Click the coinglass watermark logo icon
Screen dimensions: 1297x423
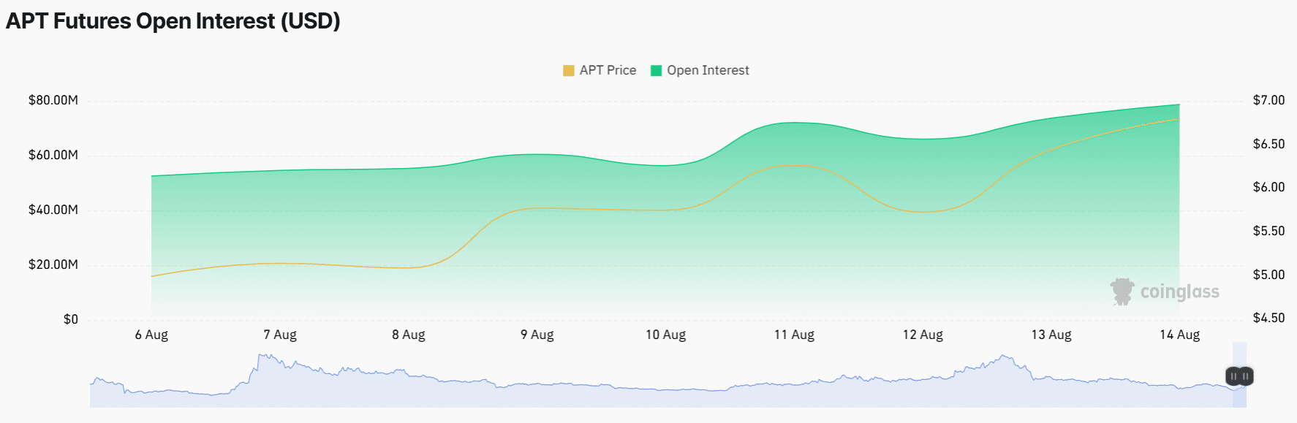click(1122, 291)
